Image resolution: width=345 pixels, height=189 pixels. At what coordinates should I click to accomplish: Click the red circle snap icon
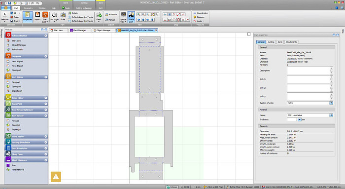pos(178,20)
